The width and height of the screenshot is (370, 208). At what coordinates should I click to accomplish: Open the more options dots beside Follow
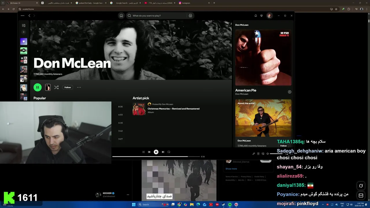pos(79,87)
